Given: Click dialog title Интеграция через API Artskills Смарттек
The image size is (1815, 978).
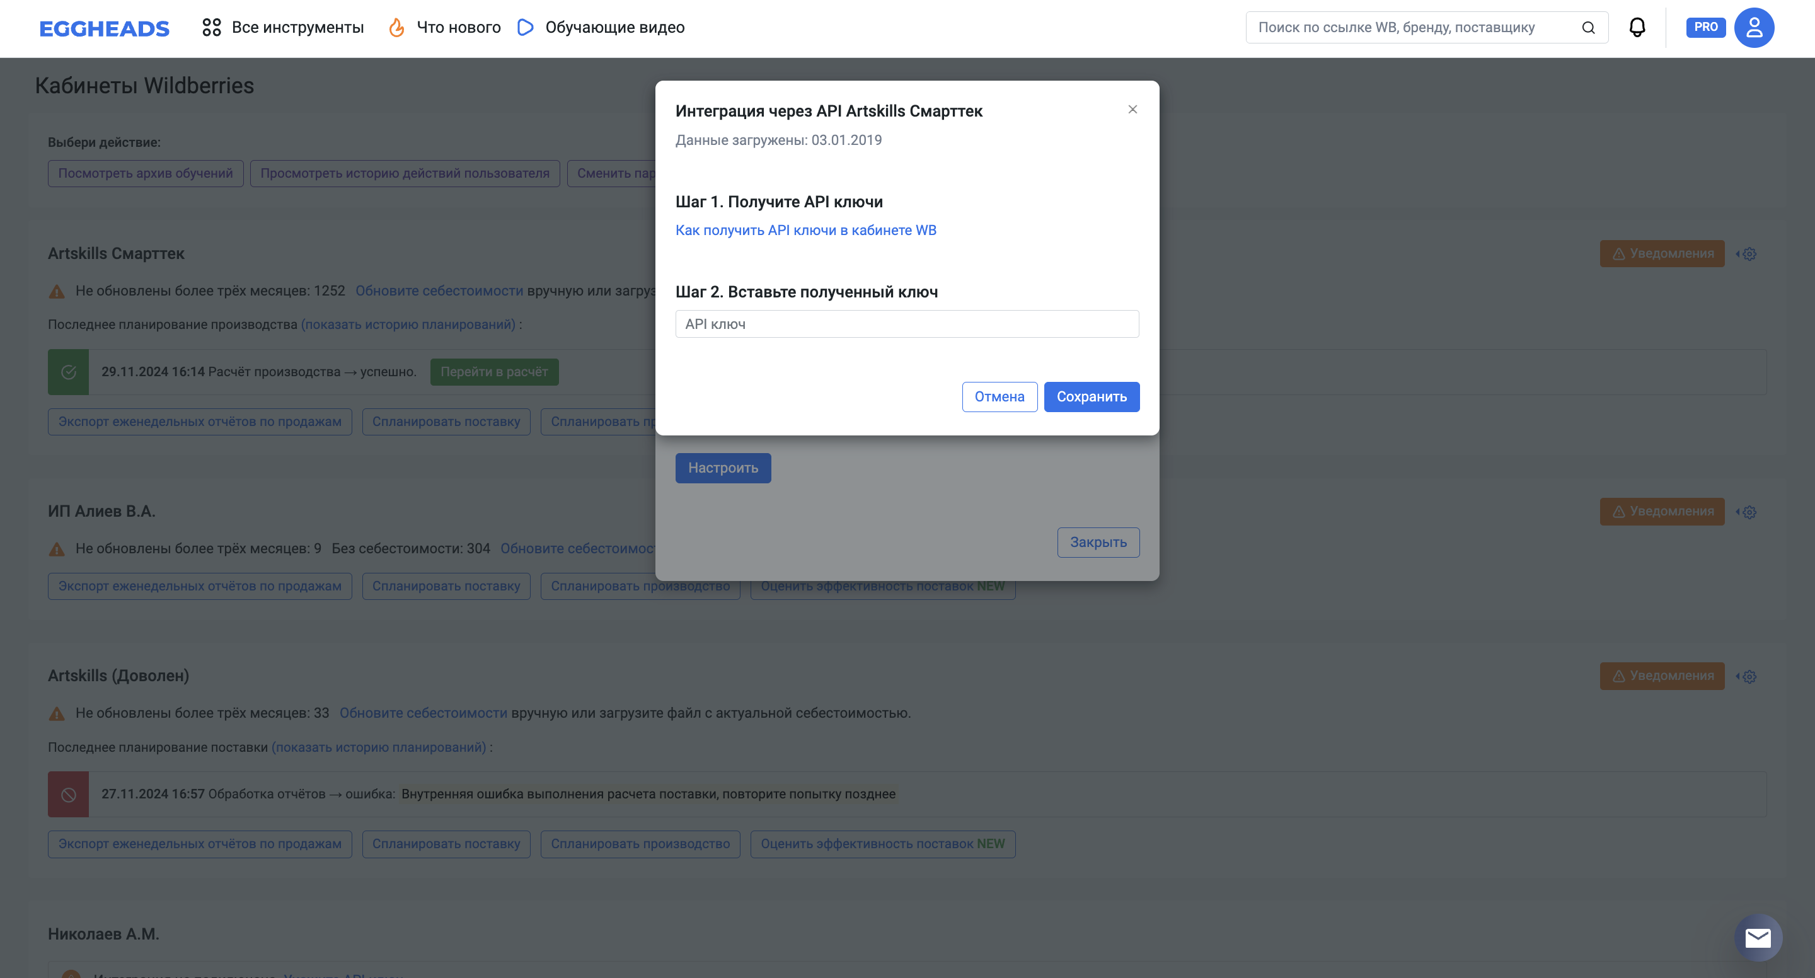Looking at the screenshot, I should (829, 112).
